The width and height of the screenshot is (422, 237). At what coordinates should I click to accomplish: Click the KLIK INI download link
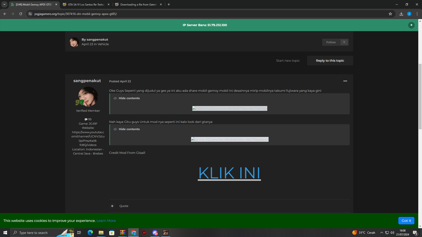click(229, 173)
